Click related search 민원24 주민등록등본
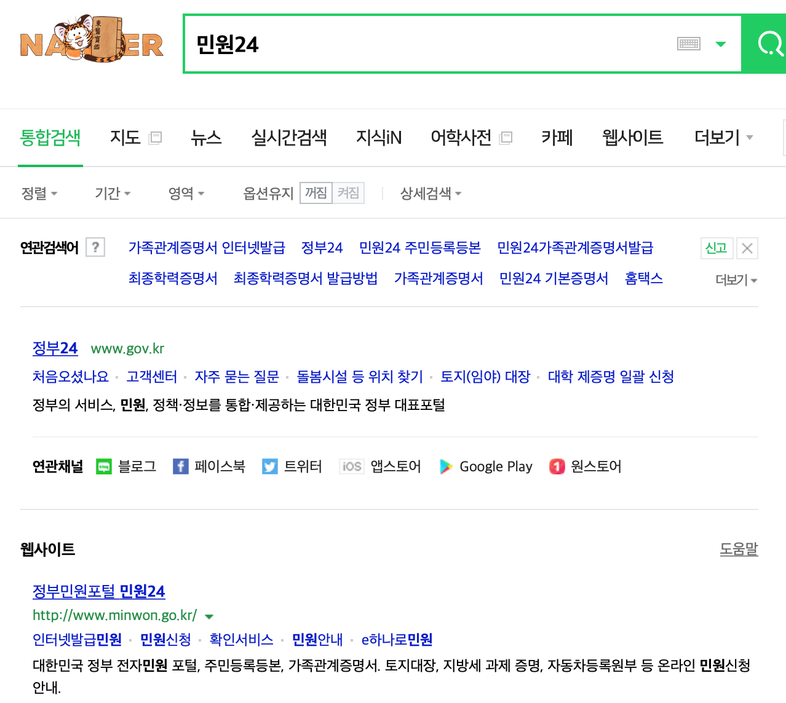786x703 pixels. pyautogui.click(x=420, y=248)
